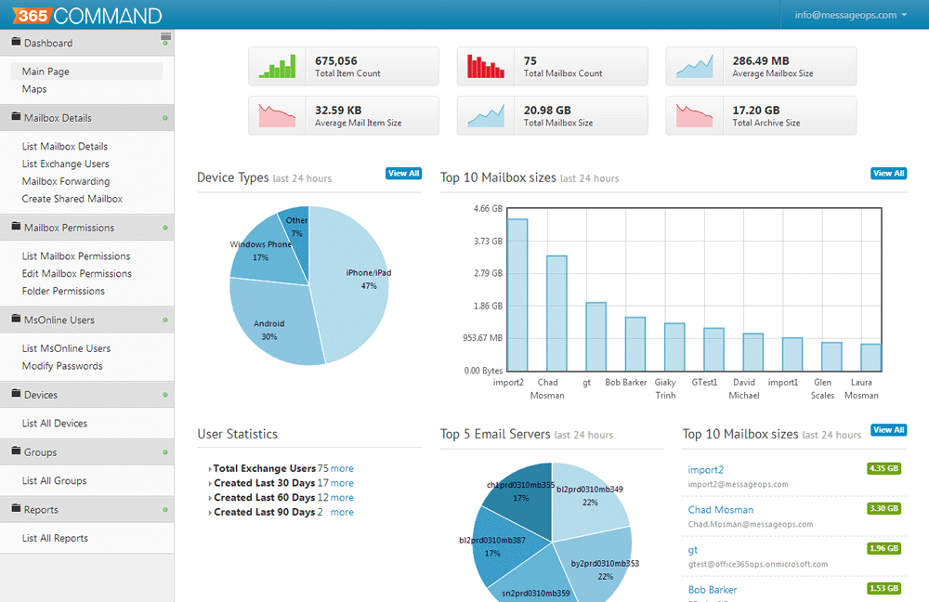
Task: Open the info@messageops.com account dropdown
Action: pyautogui.click(x=850, y=15)
